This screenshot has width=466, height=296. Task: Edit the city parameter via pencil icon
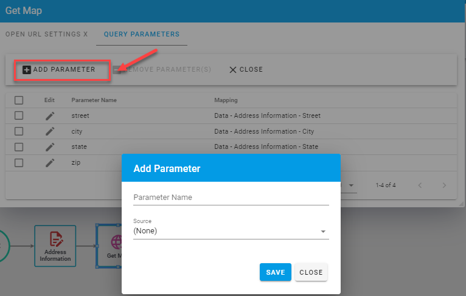50,131
